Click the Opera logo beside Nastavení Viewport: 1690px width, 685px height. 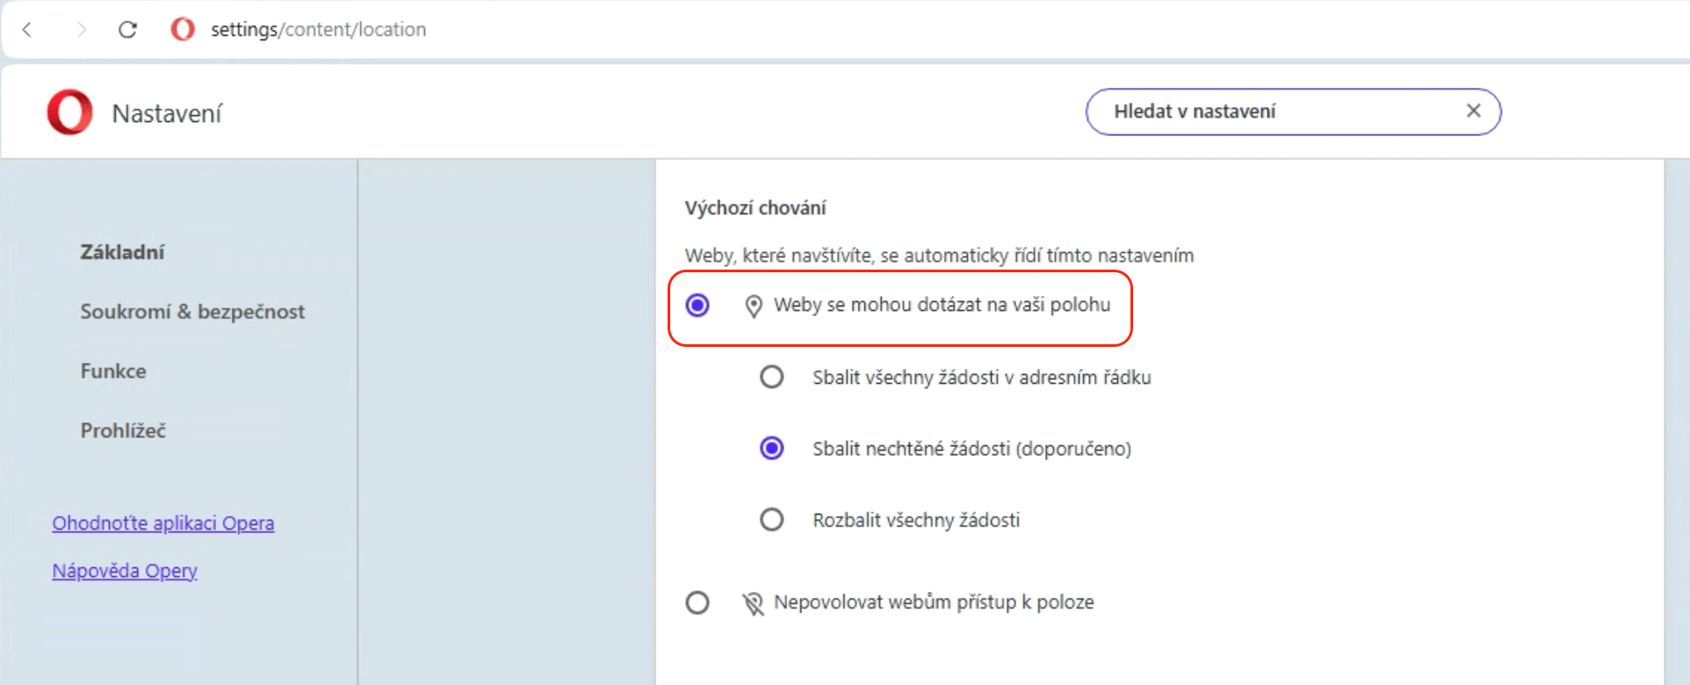[x=70, y=112]
